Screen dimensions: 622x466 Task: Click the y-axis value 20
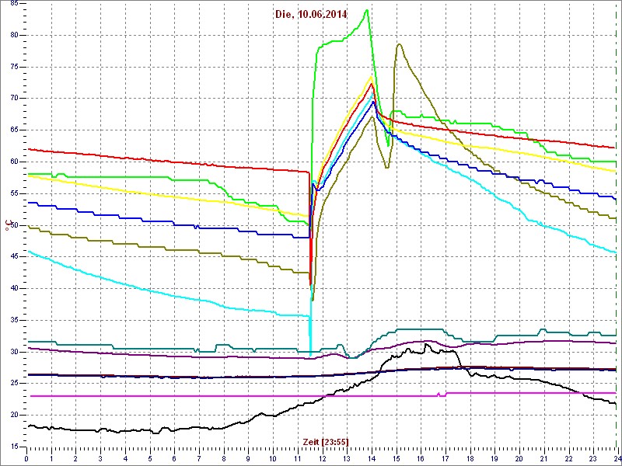click(x=12, y=416)
